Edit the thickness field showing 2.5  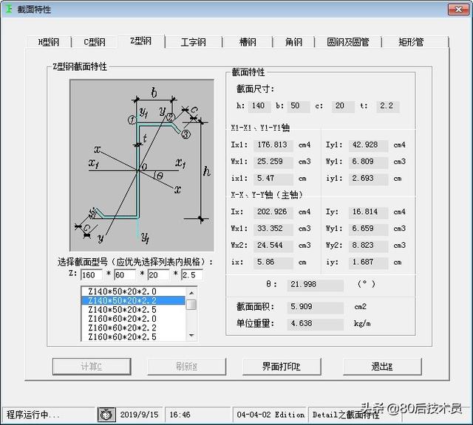(x=192, y=274)
